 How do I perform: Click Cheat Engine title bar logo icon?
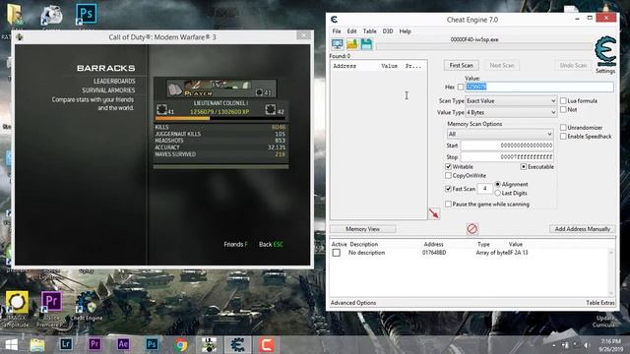click(334, 20)
